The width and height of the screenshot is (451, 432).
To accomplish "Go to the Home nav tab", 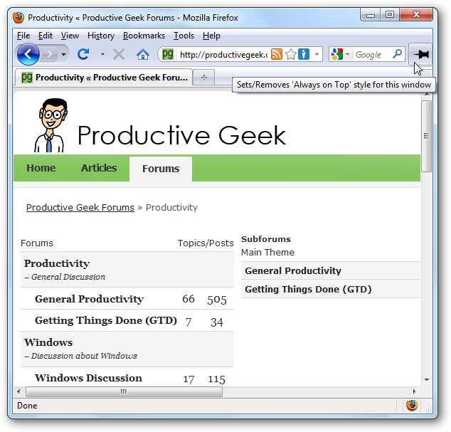I will click(x=41, y=168).
